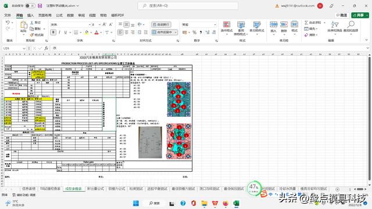Open the 福昕PDF ribbon tab

[117, 15]
